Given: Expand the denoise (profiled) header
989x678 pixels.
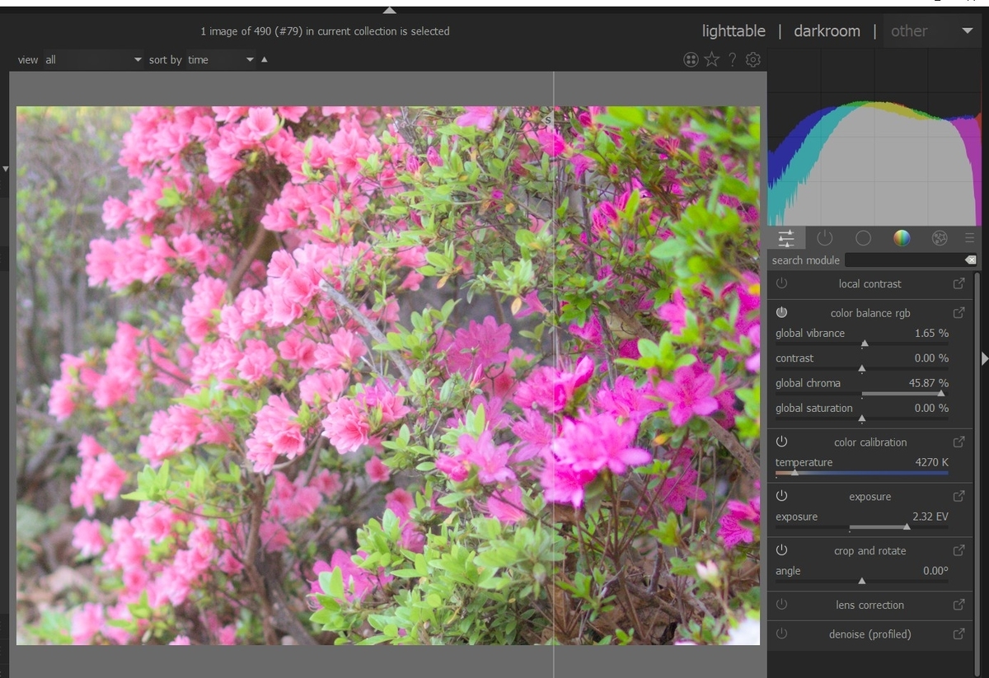Looking at the screenshot, I should pos(869,634).
